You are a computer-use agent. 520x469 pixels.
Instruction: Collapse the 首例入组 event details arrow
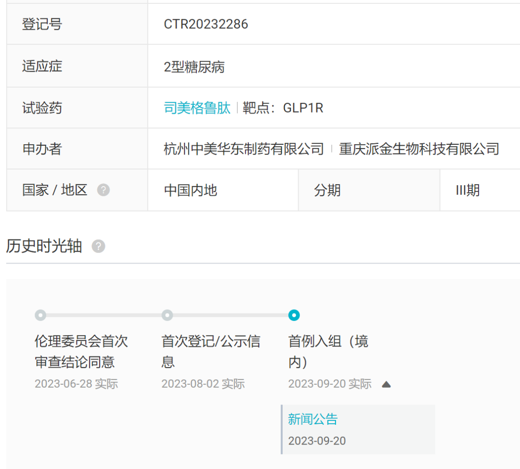(386, 384)
